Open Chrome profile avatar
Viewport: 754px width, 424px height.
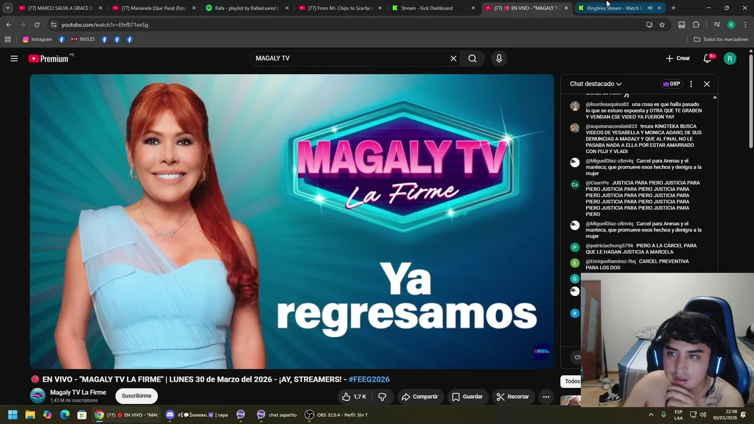(x=731, y=25)
